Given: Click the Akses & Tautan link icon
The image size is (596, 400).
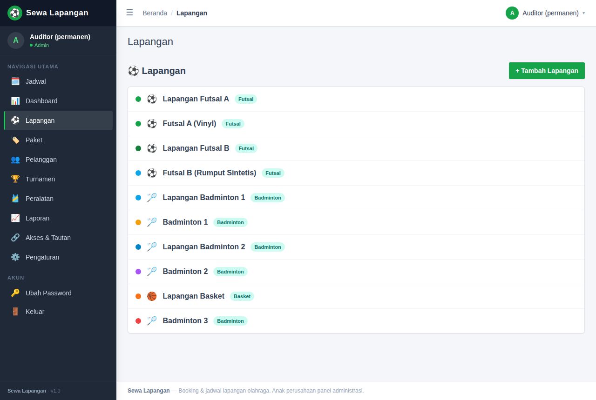Looking at the screenshot, I should 15,238.
